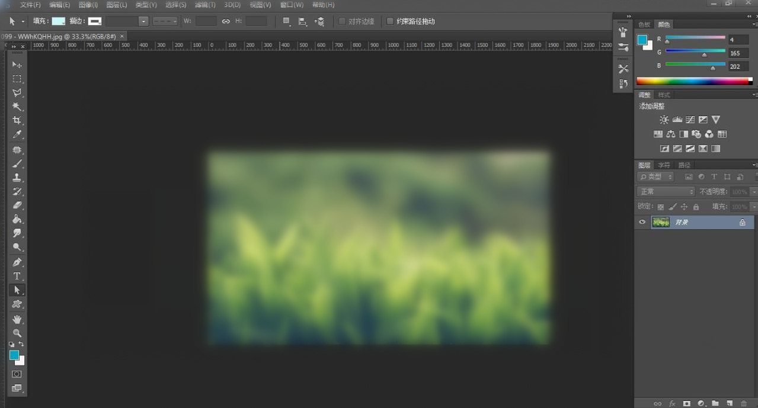This screenshot has width=758, height=408.
Task: Select the Pen tool
Action: click(x=17, y=262)
